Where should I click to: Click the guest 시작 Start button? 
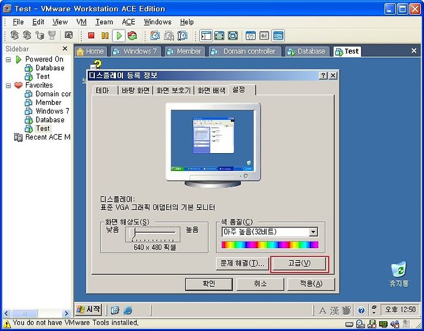88,310
